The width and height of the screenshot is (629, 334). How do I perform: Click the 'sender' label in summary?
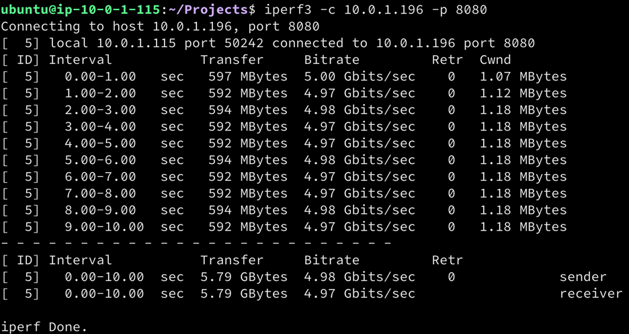click(x=583, y=277)
